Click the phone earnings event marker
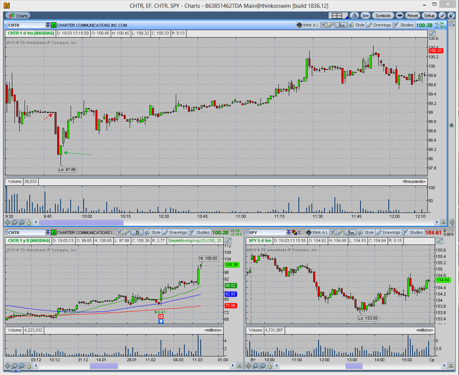Viewport: 459px width, 375px height. 161,317
